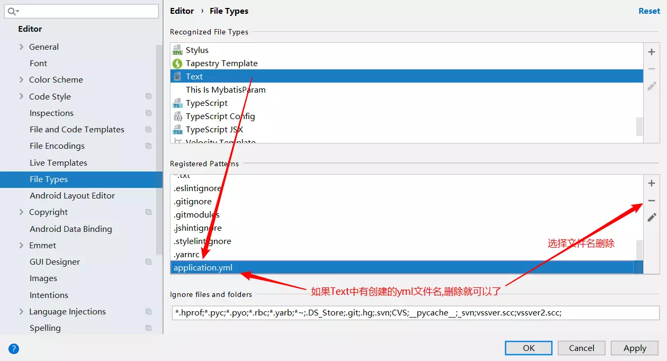Viewport: 667px width, 361px height.
Task: Click project-level icon beside GUI Designer
Action: click(149, 261)
